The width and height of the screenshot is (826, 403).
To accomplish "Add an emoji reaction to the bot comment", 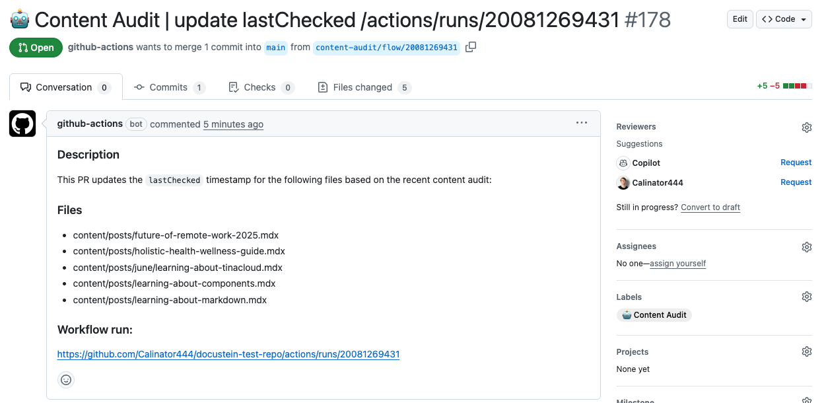I will tap(65, 380).
